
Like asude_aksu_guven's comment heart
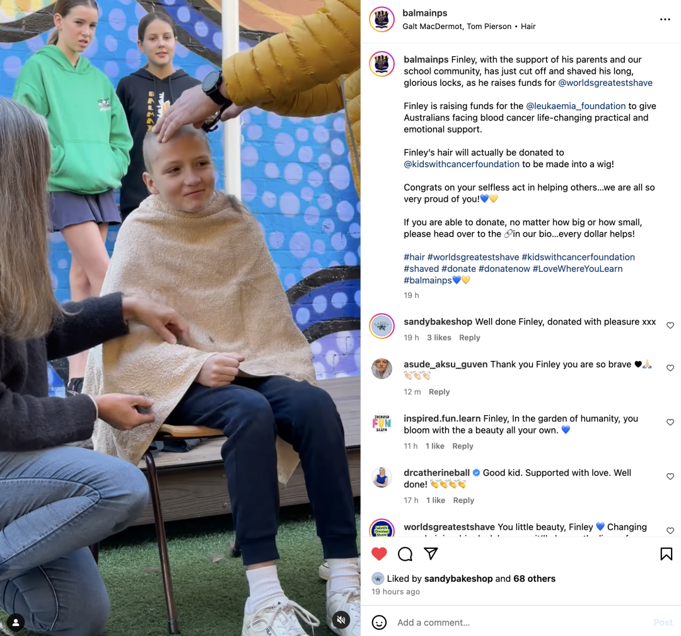click(x=670, y=368)
